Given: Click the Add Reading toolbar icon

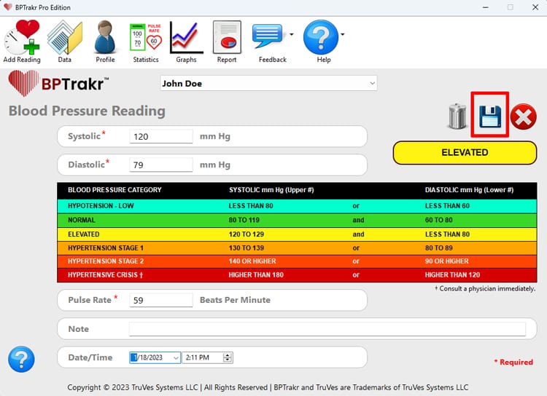Looking at the screenshot, I should point(22,38).
